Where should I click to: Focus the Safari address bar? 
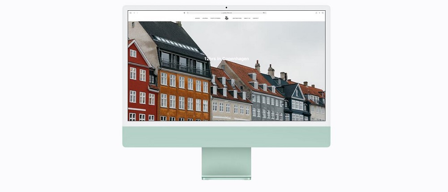tap(226, 13)
